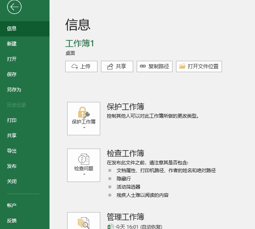Click the share arrow icon in 共享 button
255x229 pixels.
[x=110, y=66]
